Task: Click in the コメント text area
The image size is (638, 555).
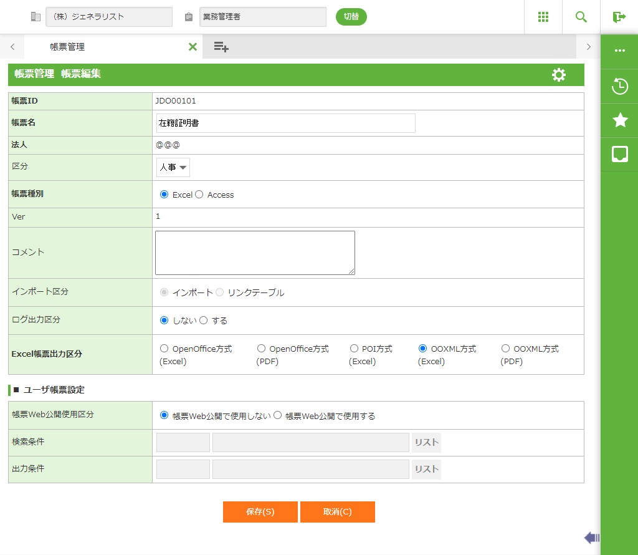Action: click(x=255, y=253)
